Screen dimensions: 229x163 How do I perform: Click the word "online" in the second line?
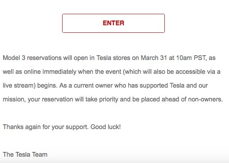(x=32, y=72)
